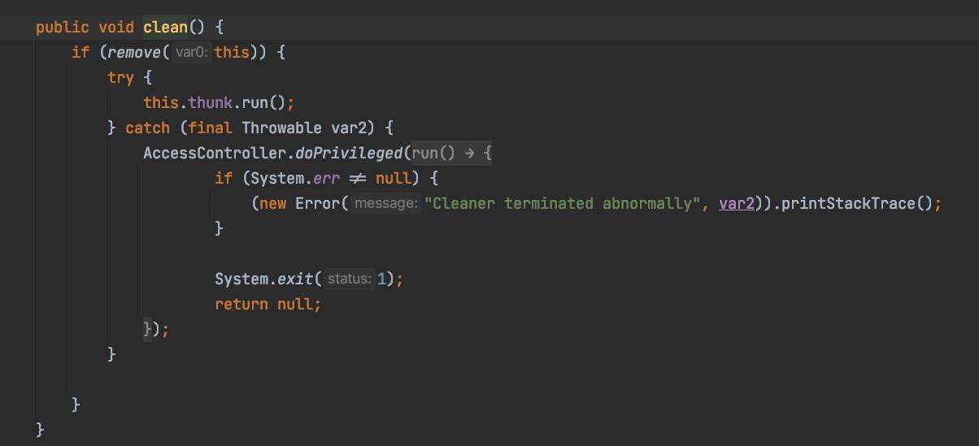Click the run() call after thunk
This screenshot has height=446, width=979.
pyautogui.click(x=264, y=102)
